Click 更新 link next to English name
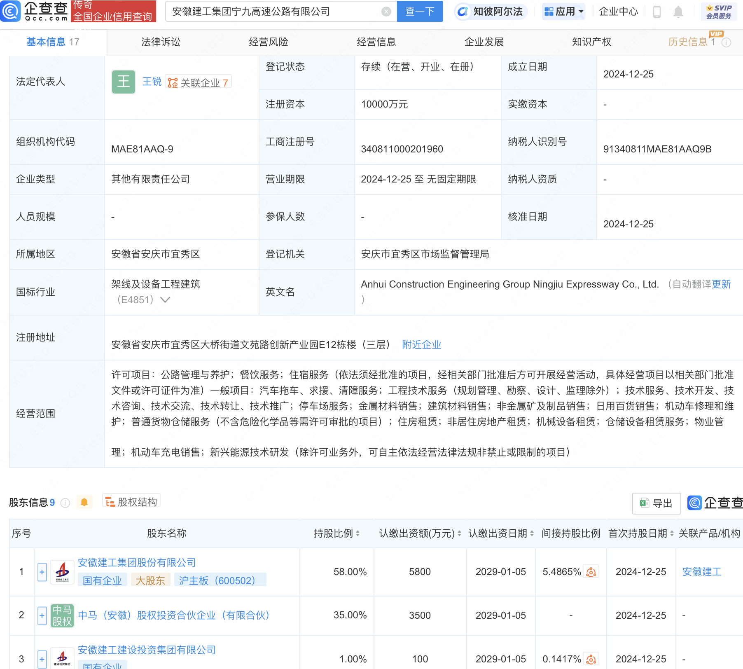 tap(721, 284)
